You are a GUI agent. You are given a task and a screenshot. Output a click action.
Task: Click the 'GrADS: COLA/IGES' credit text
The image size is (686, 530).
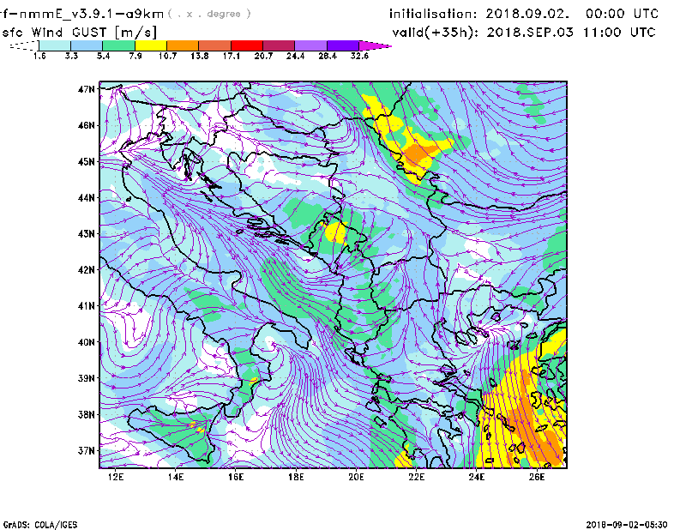coord(40,525)
